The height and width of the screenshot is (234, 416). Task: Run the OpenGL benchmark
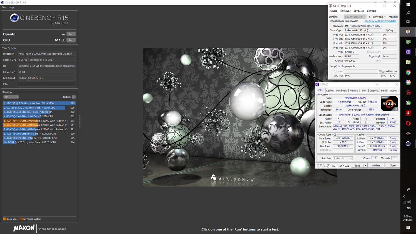click(x=71, y=34)
